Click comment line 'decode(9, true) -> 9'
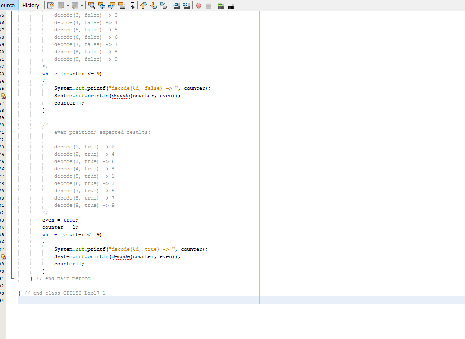The image size is (465, 339). [84, 206]
